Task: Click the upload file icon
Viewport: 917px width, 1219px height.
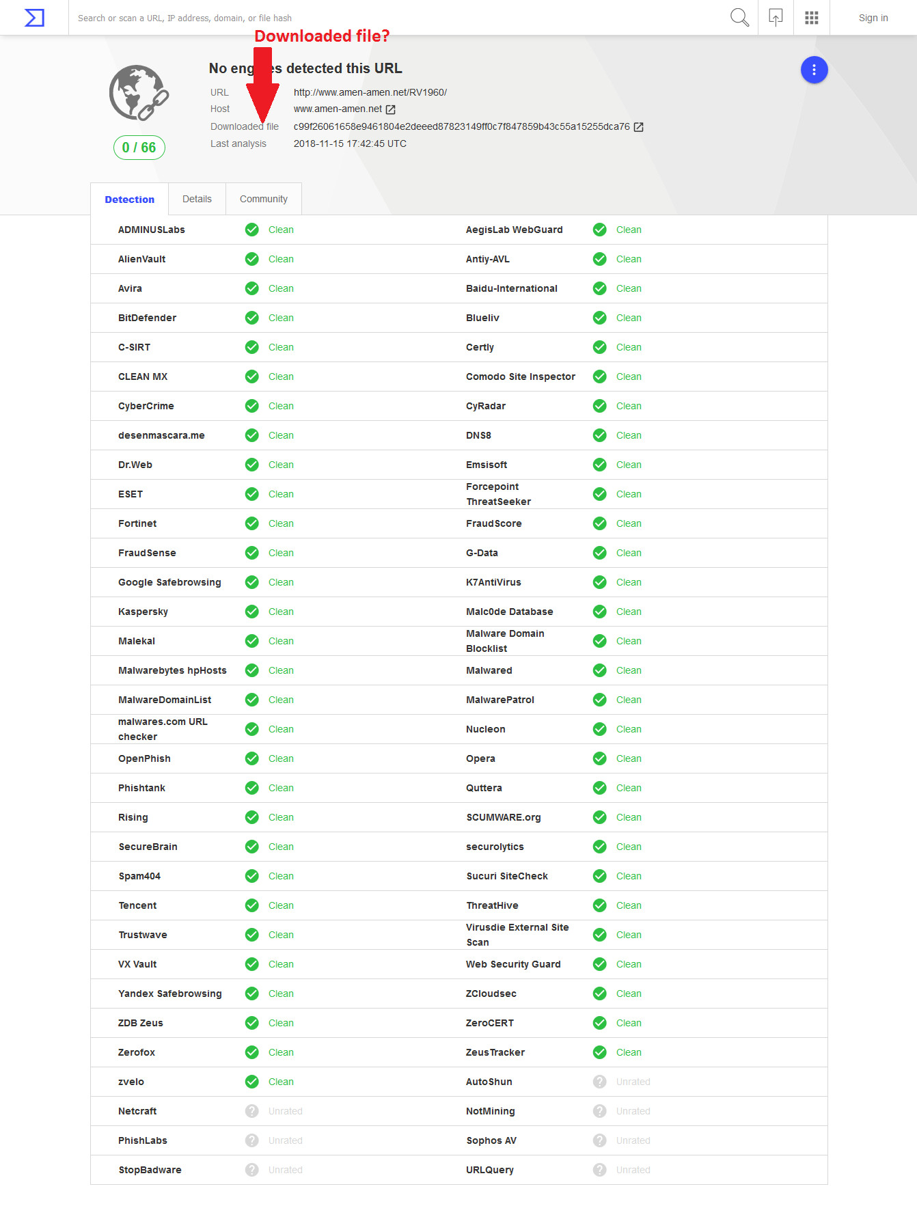Action: coord(776,18)
